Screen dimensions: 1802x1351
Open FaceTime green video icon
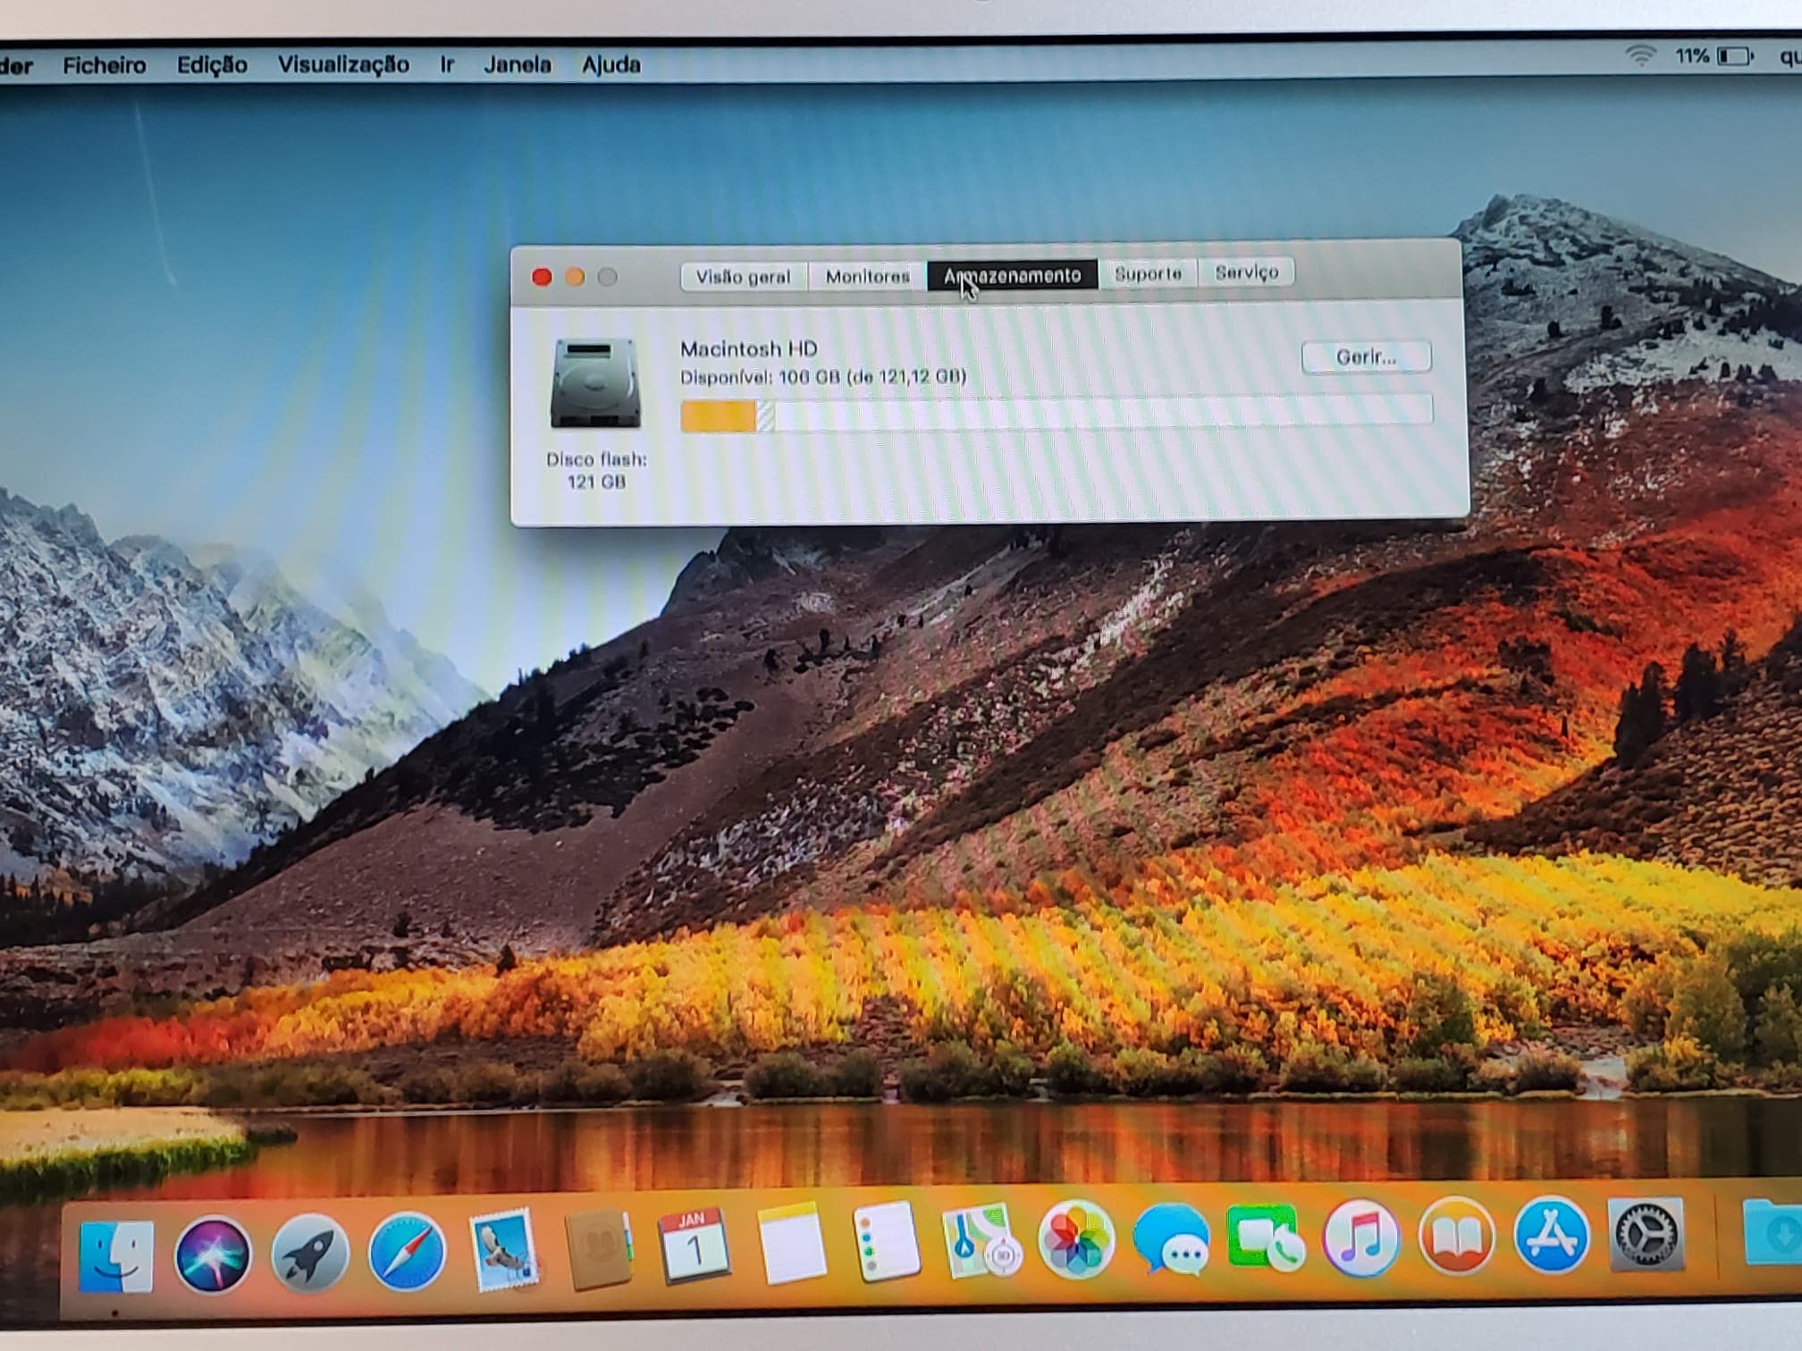click(x=1266, y=1238)
